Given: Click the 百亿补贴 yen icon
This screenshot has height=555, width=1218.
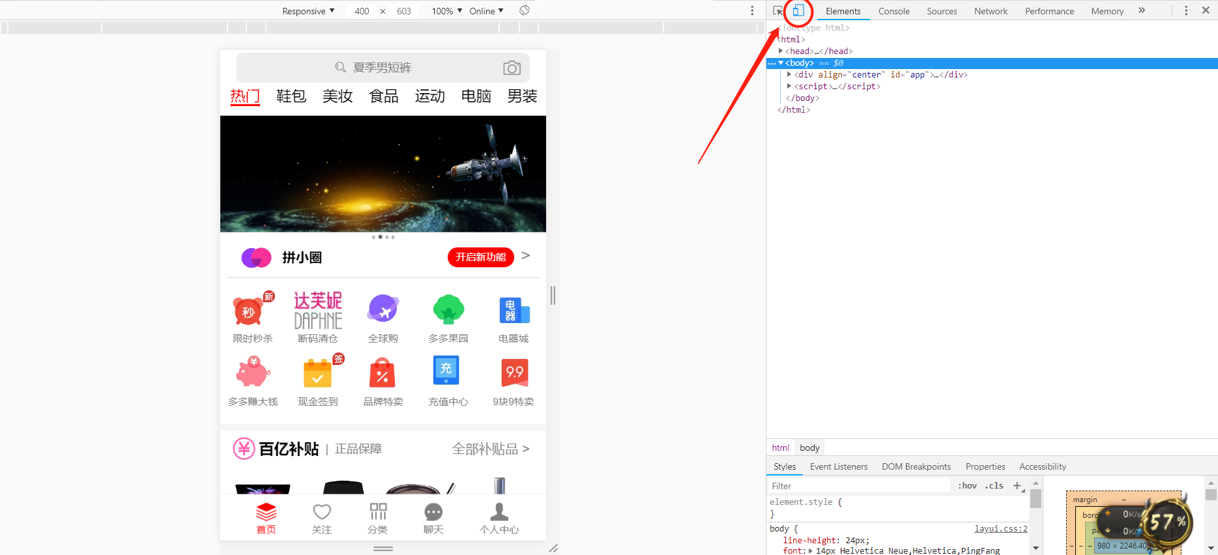Looking at the screenshot, I should 244,449.
